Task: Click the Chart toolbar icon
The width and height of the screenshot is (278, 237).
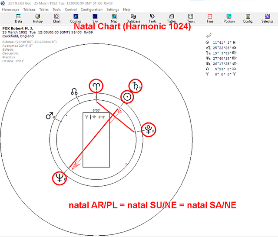Action: (x=57, y=18)
